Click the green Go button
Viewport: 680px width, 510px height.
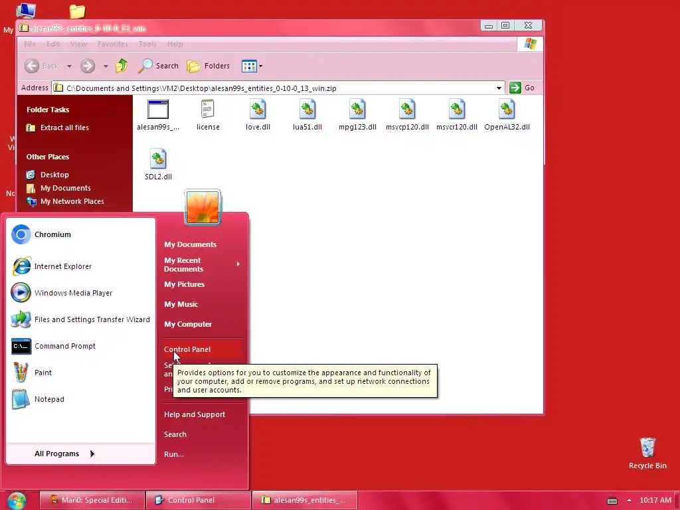522,88
